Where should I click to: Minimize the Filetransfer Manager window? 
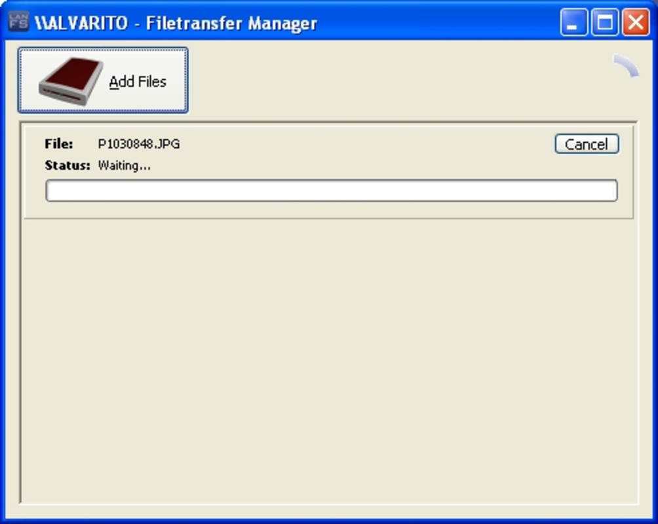coord(573,22)
